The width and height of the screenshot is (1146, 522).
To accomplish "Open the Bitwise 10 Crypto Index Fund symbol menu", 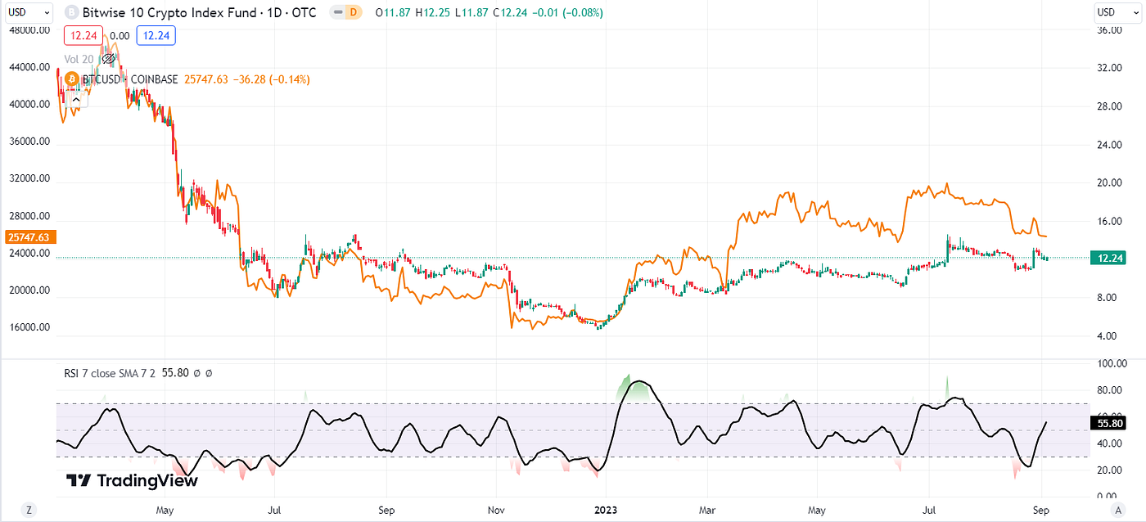I will pyautogui.click(x=164, y=12).
